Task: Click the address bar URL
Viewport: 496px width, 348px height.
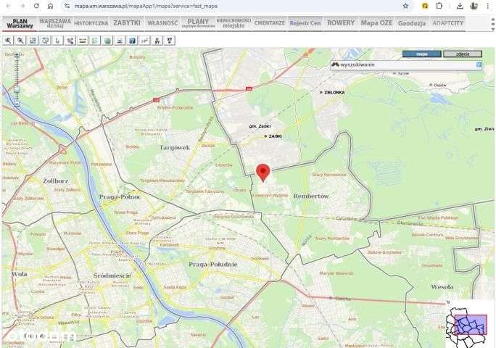Action: (146, 6)
